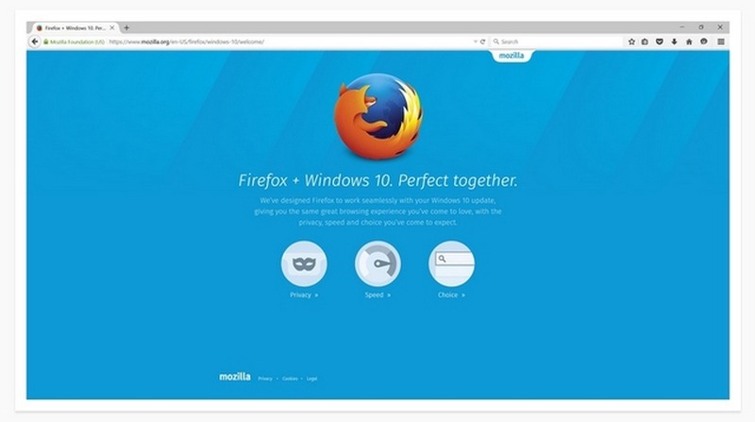
Task: Click inside the Search input field
Action: (x=557, y=42)
